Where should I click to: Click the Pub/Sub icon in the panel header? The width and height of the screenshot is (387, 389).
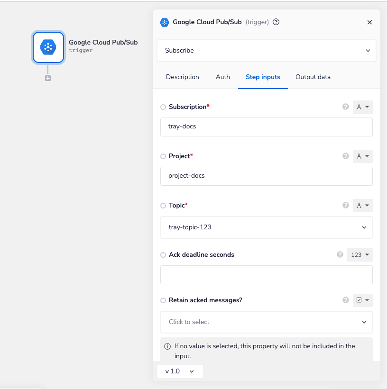coord(165,22)
